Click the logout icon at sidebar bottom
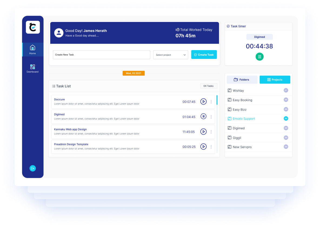This screenshot has width=320, height=228. pyautogui.click(x=33, y=168)
